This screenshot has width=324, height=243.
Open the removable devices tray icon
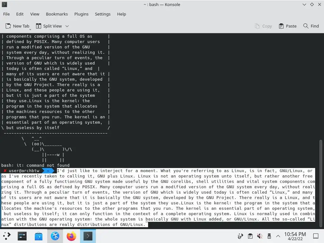(269, 236)
